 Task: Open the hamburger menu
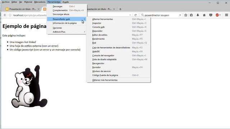point(226,15)
